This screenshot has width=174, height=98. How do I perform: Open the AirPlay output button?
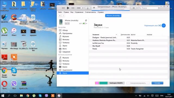[88, 8]
